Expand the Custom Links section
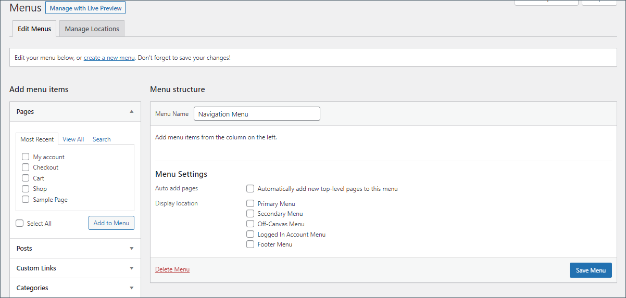This screenshot has height=298, width=626. click(132, 268)
